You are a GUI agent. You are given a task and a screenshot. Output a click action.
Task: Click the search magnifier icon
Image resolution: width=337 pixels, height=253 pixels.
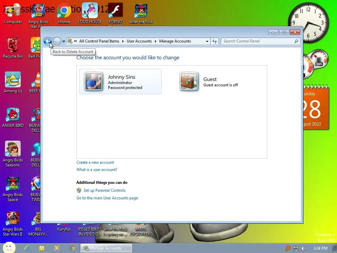click(x=296, y=41)
